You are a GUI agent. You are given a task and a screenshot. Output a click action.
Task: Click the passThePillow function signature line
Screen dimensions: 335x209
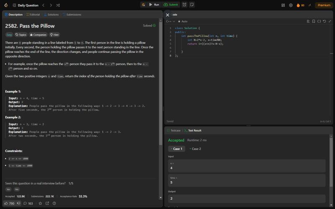tap(209, 36)
